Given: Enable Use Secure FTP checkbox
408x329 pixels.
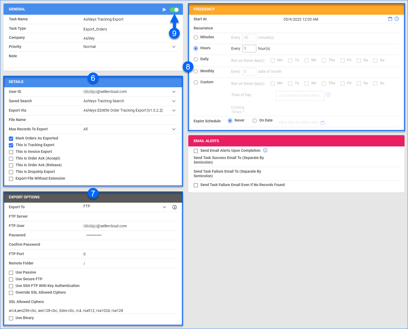Looking at the screenshot, I should (11, 279).
